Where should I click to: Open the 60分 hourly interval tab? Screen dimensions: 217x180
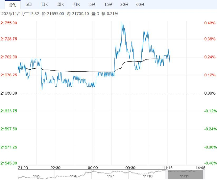click(140, 4)
